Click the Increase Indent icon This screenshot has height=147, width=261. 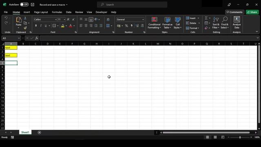[101, 26]
